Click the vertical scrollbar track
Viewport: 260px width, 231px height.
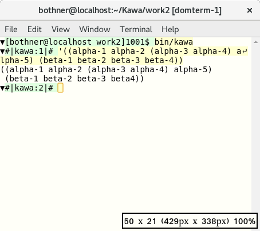[255, 126]
